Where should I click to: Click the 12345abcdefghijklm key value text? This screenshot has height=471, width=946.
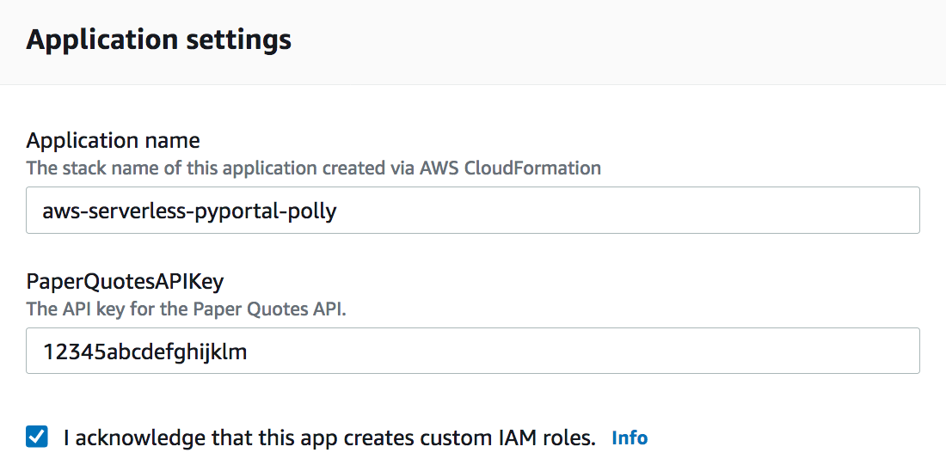[144, 351]
